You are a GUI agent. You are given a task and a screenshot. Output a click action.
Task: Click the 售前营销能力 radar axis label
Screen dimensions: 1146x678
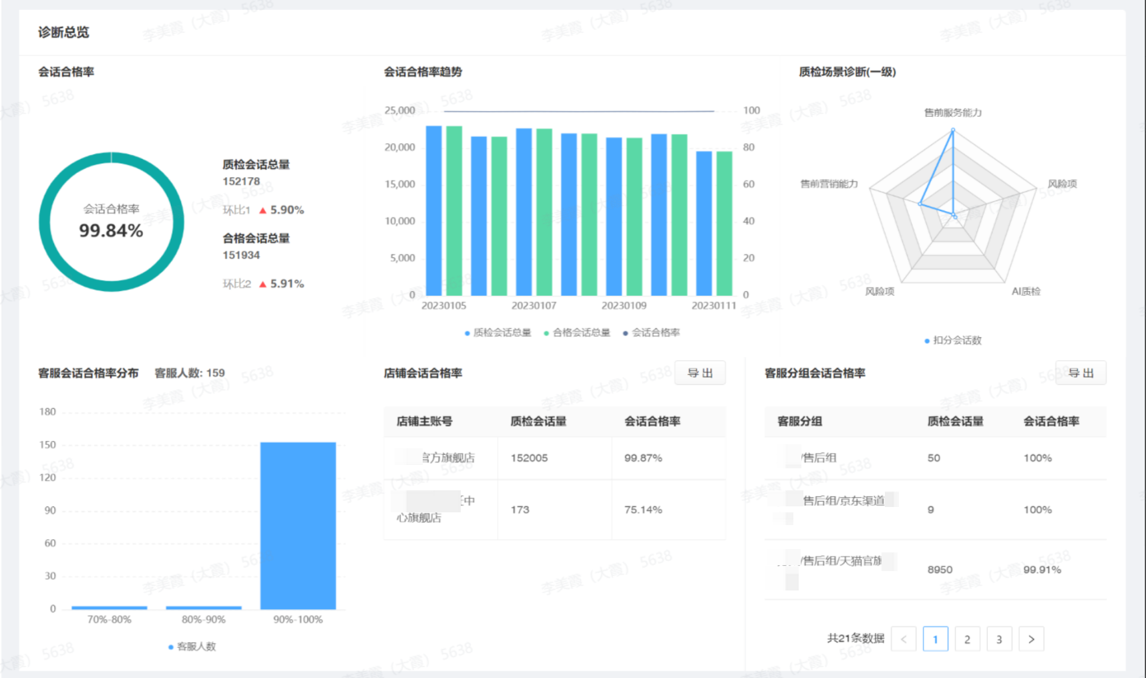pos(829,184)
